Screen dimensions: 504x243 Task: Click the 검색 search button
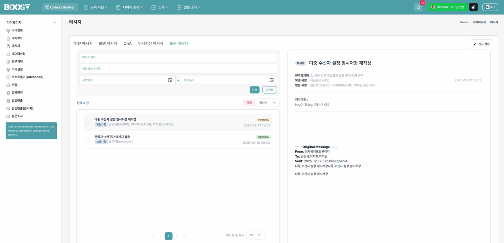[x=254, y=90]
